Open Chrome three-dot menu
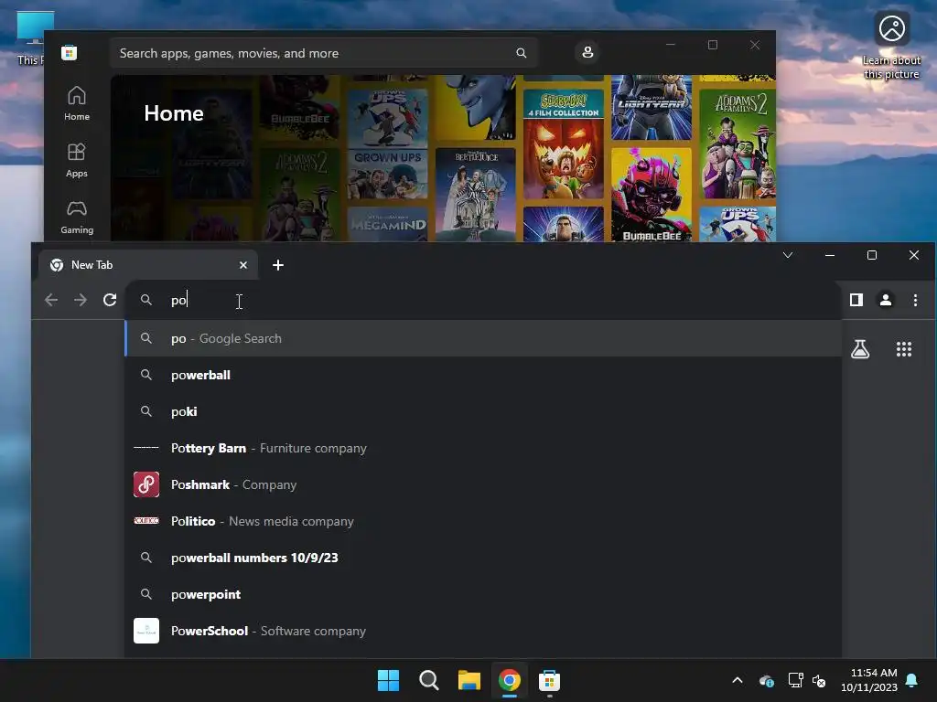Screen dimensions: 937x702 (915, 300)
